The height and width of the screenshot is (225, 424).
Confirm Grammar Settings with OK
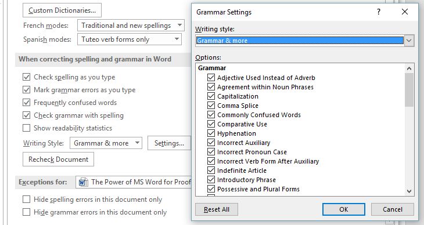click(344, 209)
